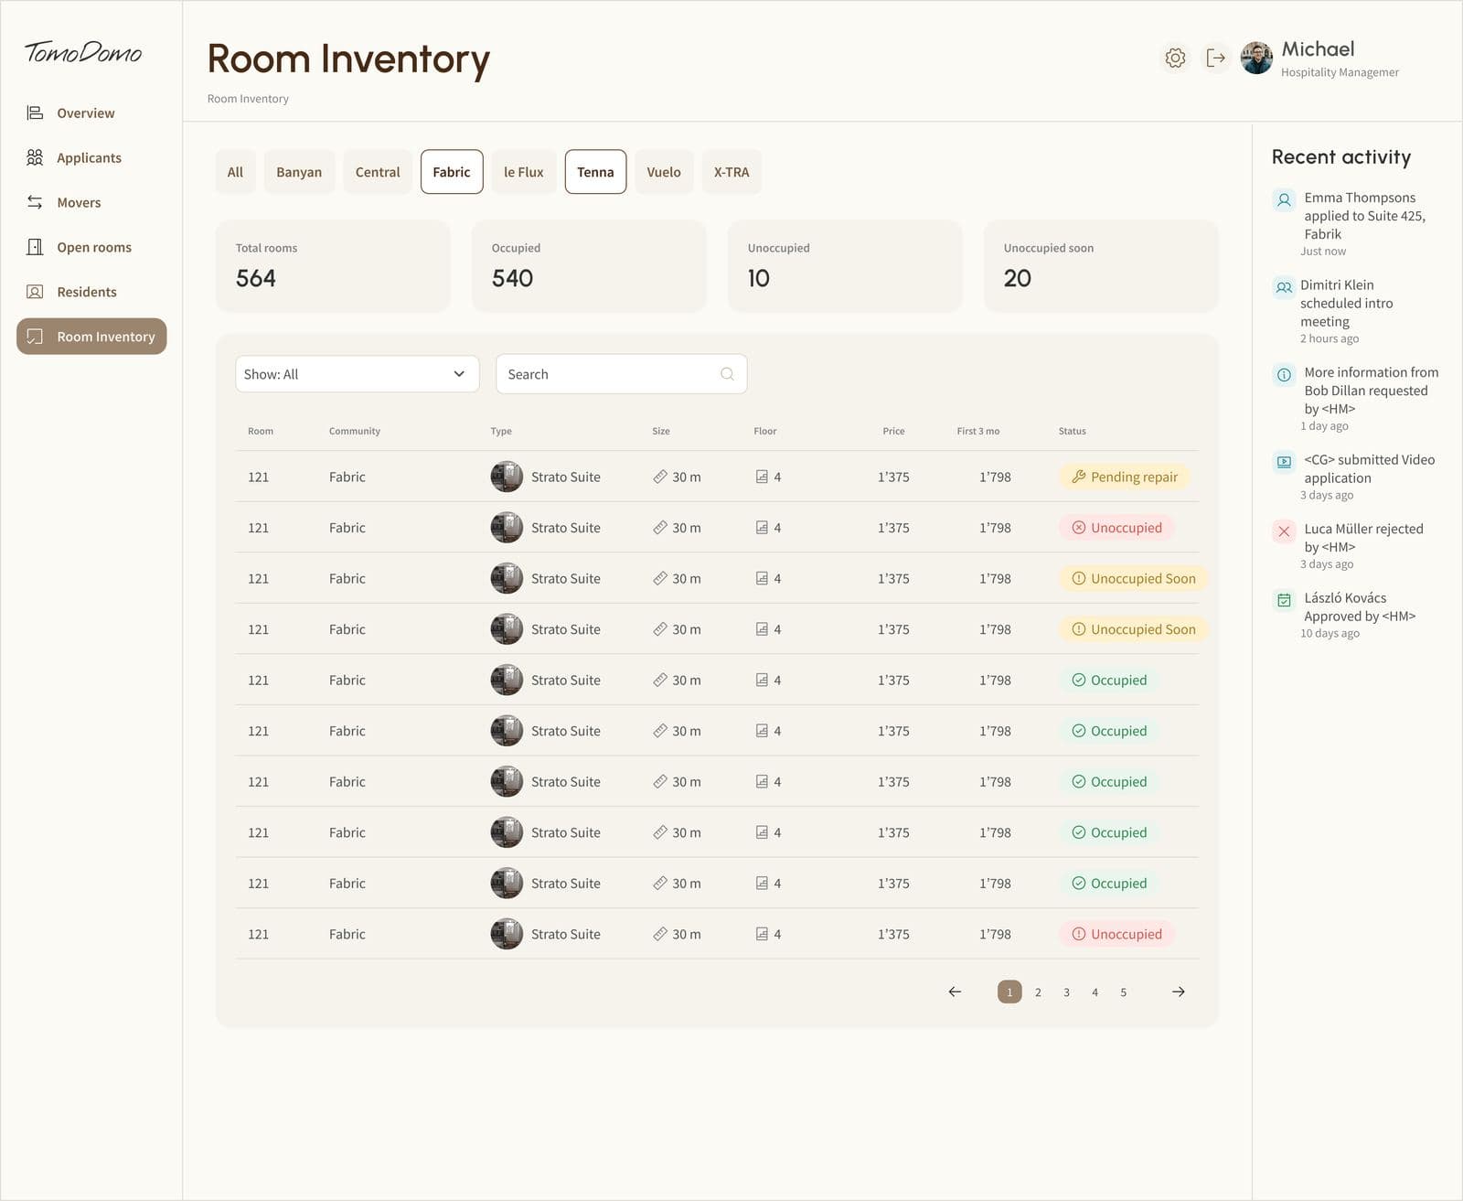Click the Bob Dillan info activity icon
1463x1201 pixels.
pos(1284,374)
